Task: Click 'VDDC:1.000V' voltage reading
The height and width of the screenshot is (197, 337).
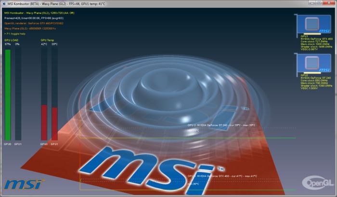Action: point(309,88)
